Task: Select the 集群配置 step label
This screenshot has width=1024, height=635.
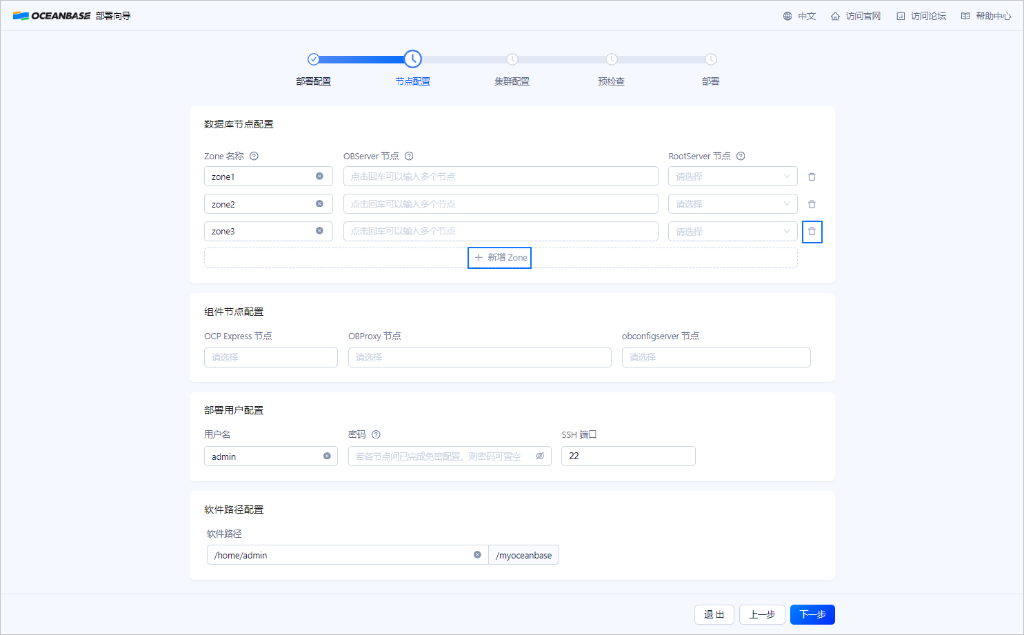Action: tap(512, 81)
